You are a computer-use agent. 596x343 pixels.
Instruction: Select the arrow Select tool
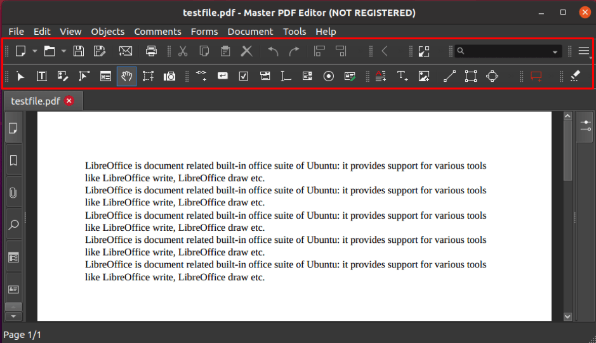[20, 76]
